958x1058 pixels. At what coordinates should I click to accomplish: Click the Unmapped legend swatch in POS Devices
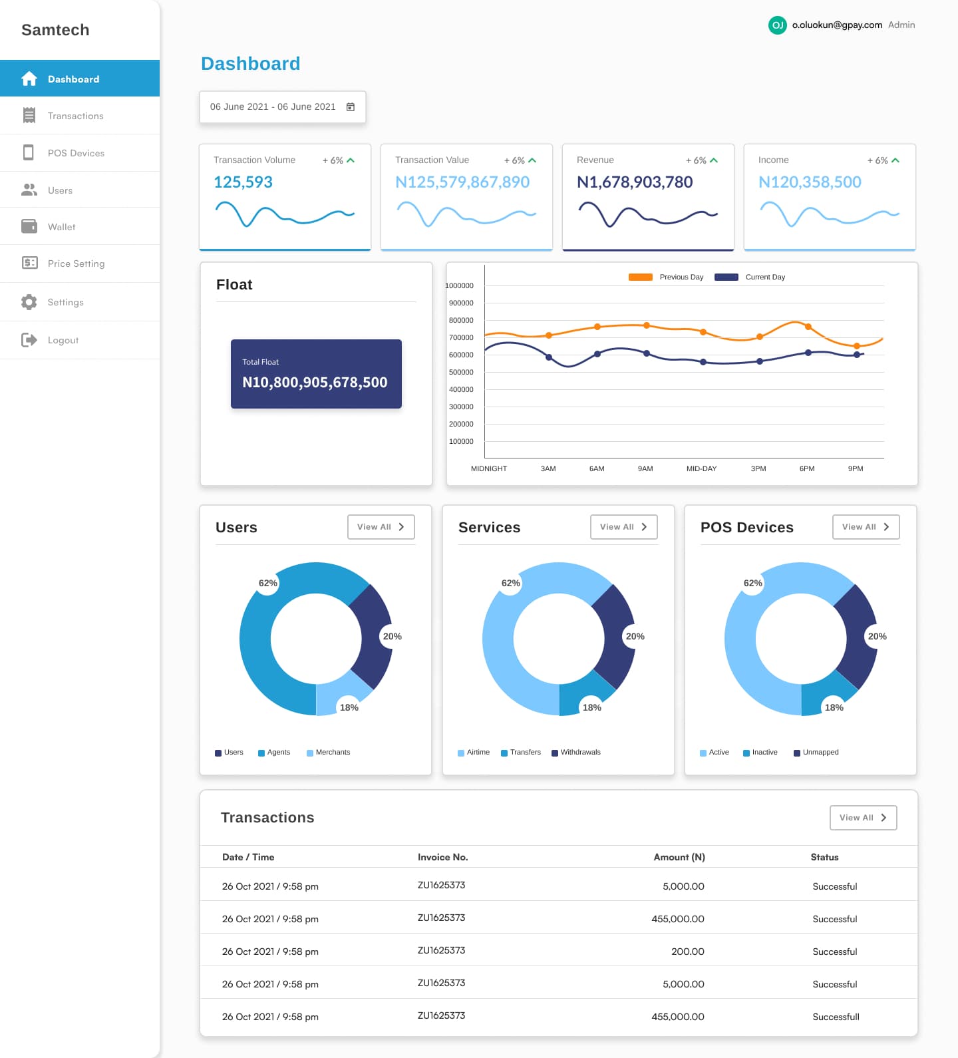797,753
